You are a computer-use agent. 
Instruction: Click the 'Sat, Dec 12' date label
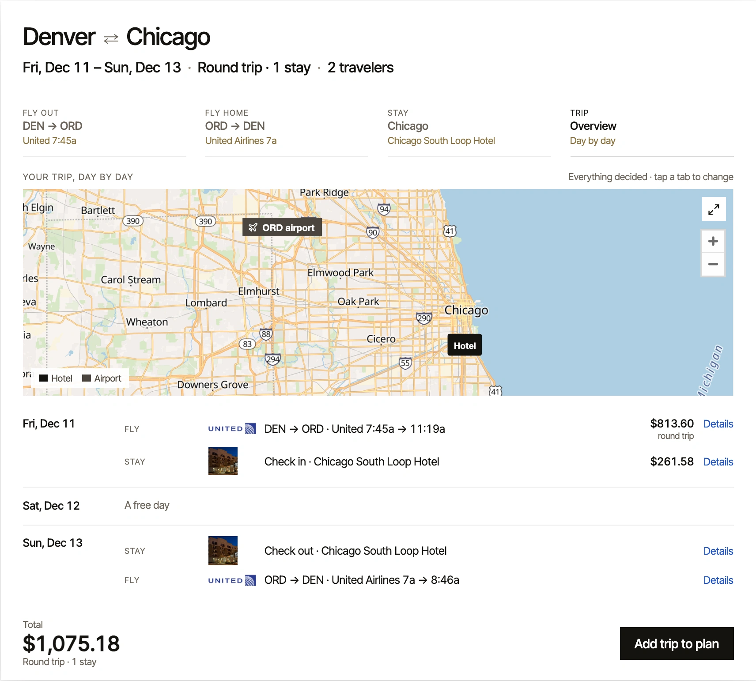coord(51,506)
